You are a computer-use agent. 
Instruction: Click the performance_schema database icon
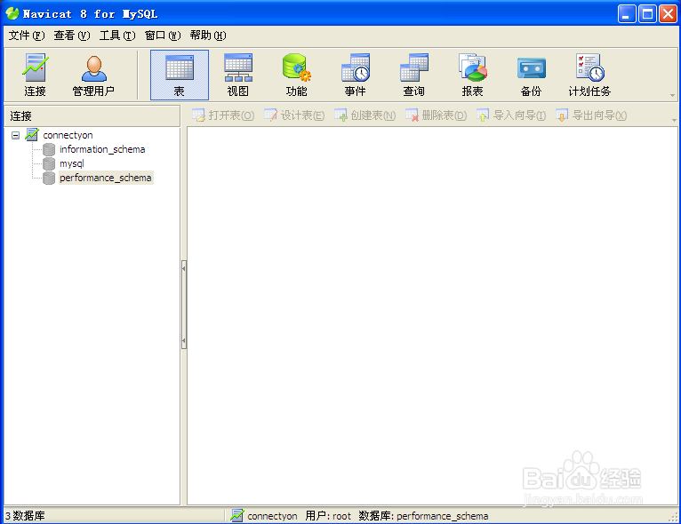click(x=49, y=179)
